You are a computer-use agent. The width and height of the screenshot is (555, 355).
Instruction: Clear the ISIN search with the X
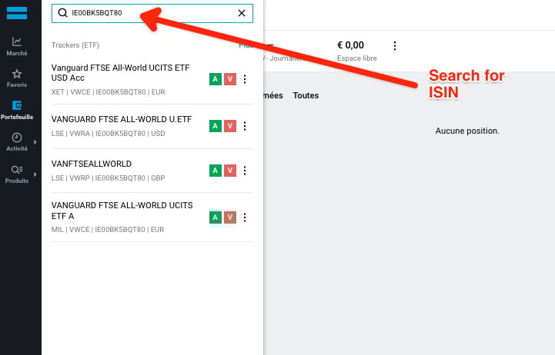tap(242, 13)
